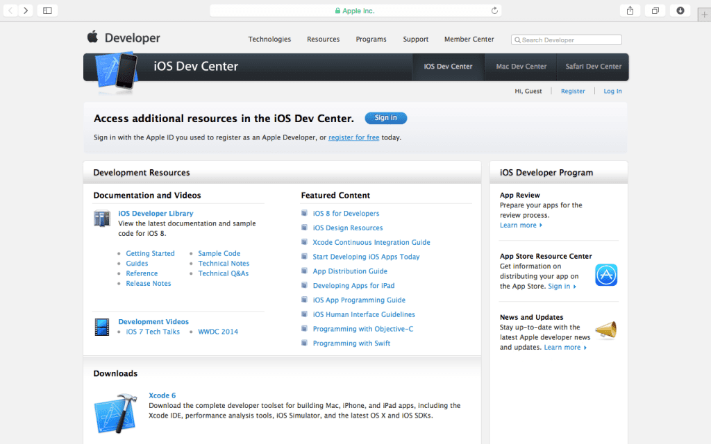Open Xcode Continuous Integration Guide link
This screenshot has height=444, width=711.
tap(371, 242)
